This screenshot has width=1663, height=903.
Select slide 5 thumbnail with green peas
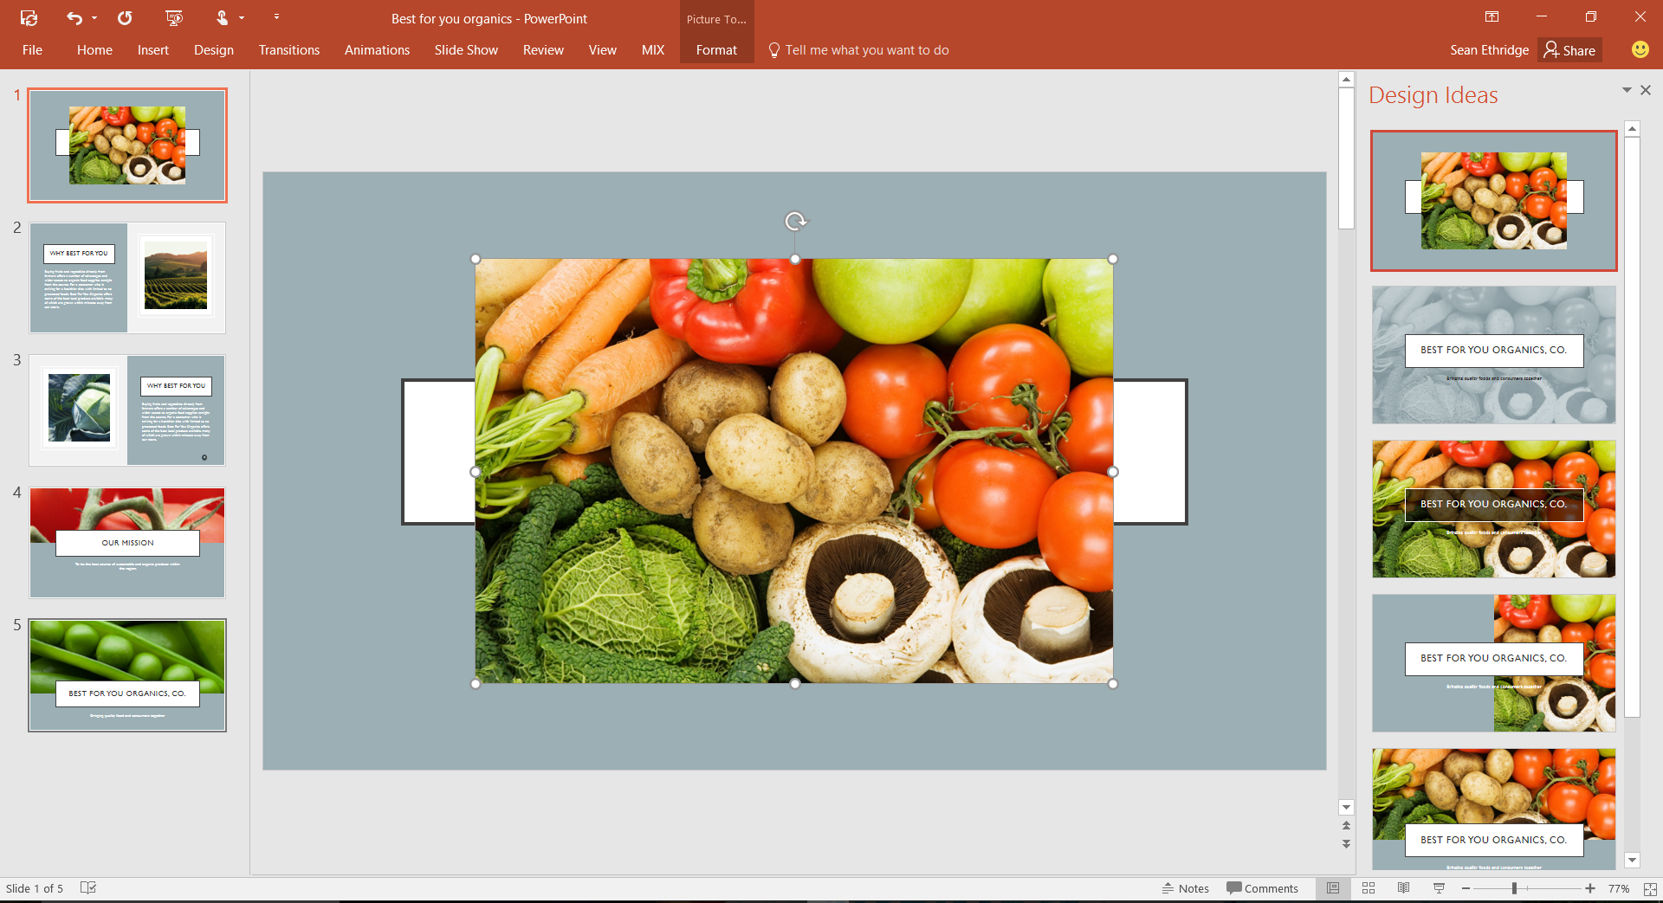tap(127, 675)
